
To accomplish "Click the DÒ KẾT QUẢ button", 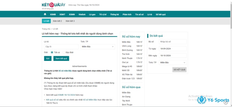I will pyautogui.click(x=179, y=70).
